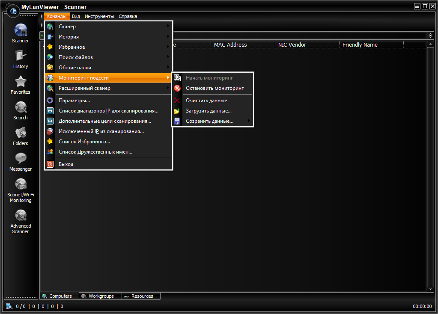Expand the Сканер submenu arrow
The image size is (438, 314).
tap(168, 26)
